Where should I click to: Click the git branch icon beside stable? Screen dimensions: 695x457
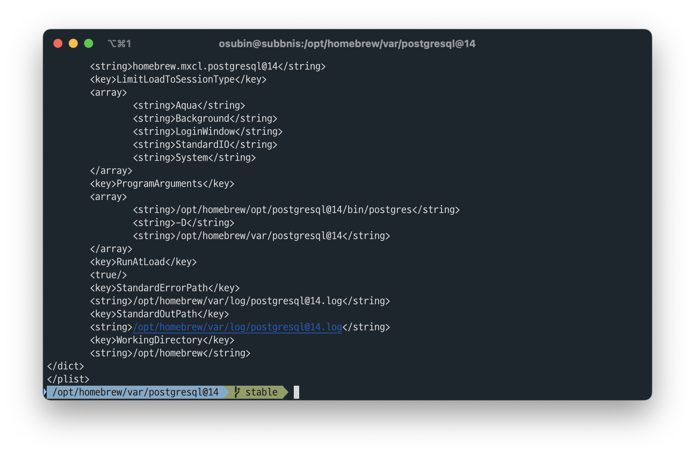pyautogui.click(x=237, y=392)
